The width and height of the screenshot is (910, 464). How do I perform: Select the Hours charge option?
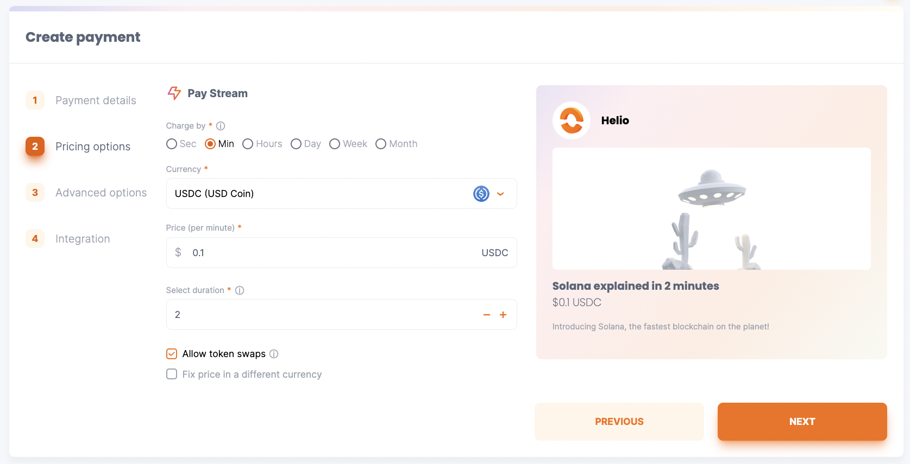click(248, 144)
